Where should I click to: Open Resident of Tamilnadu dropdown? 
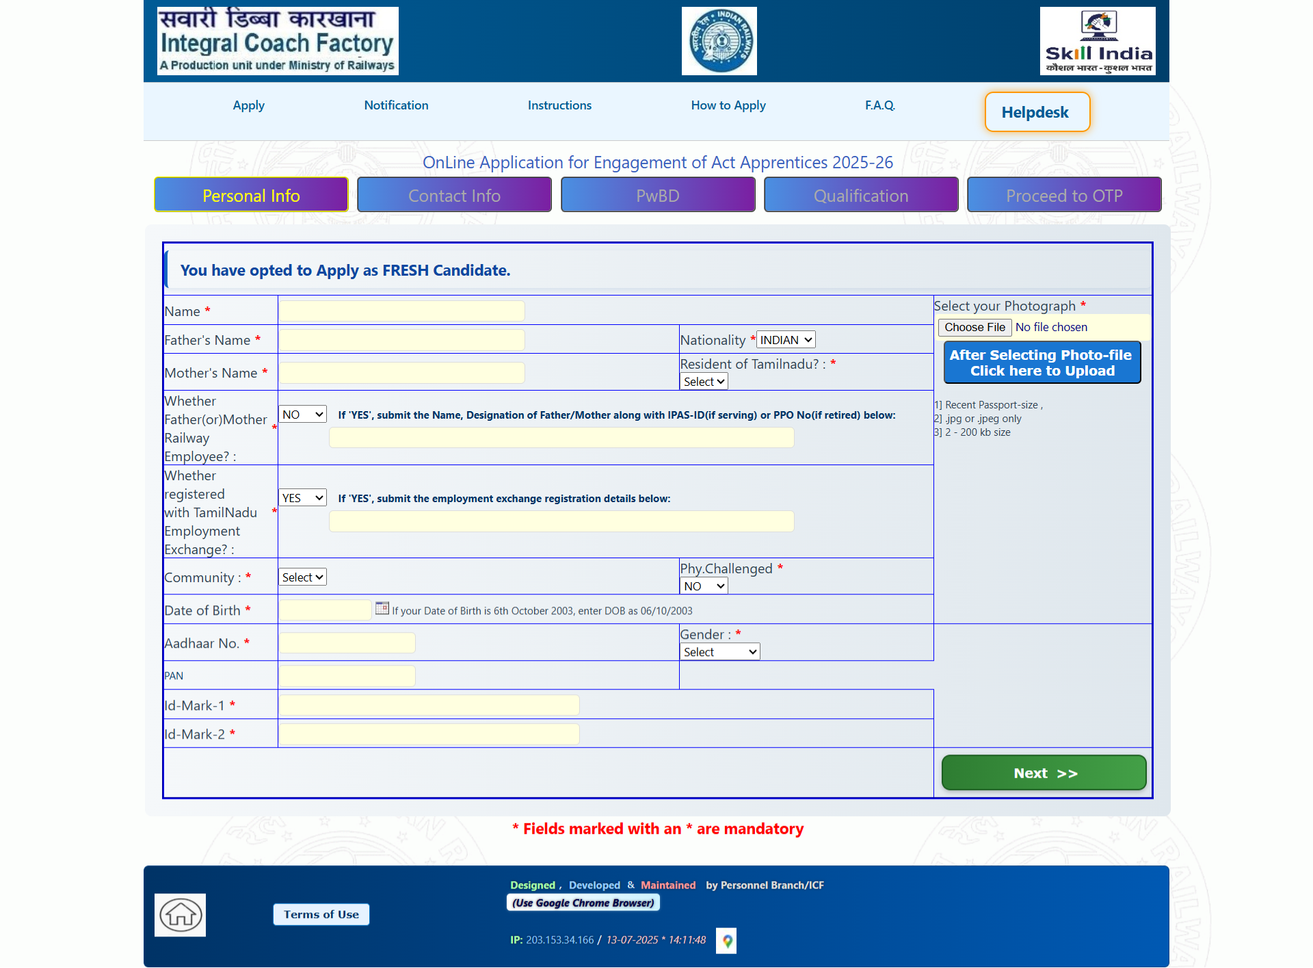[704, 382]
